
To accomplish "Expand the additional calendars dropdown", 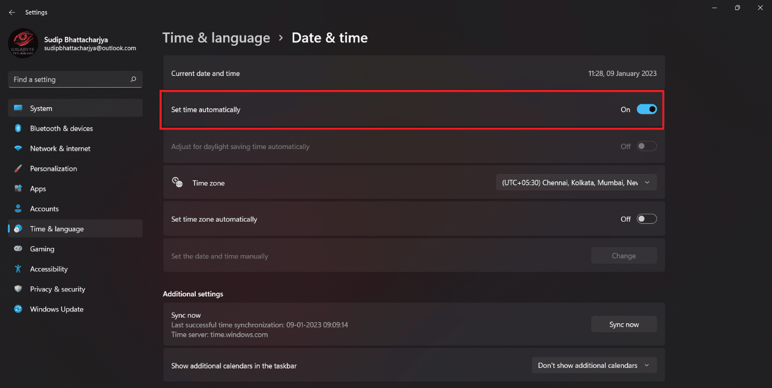I will (x=594, y=365).
